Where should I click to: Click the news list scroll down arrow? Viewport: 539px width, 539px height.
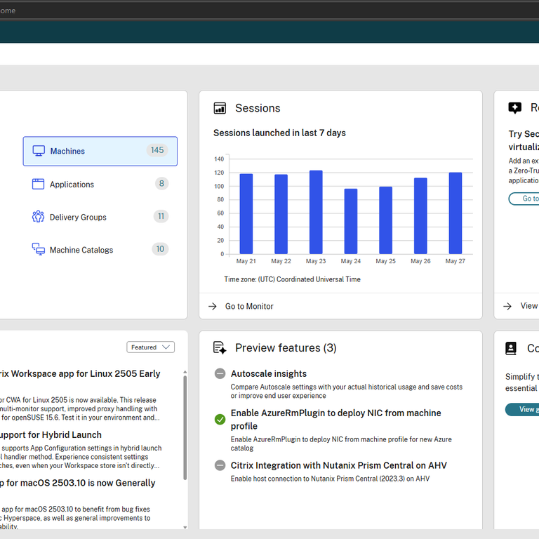(185, 527)
